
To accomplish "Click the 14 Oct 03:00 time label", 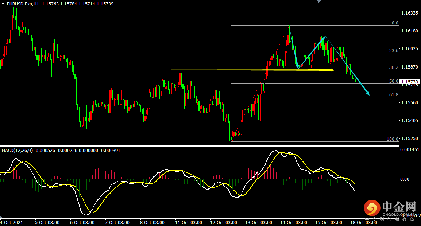I will coord(294,222).
